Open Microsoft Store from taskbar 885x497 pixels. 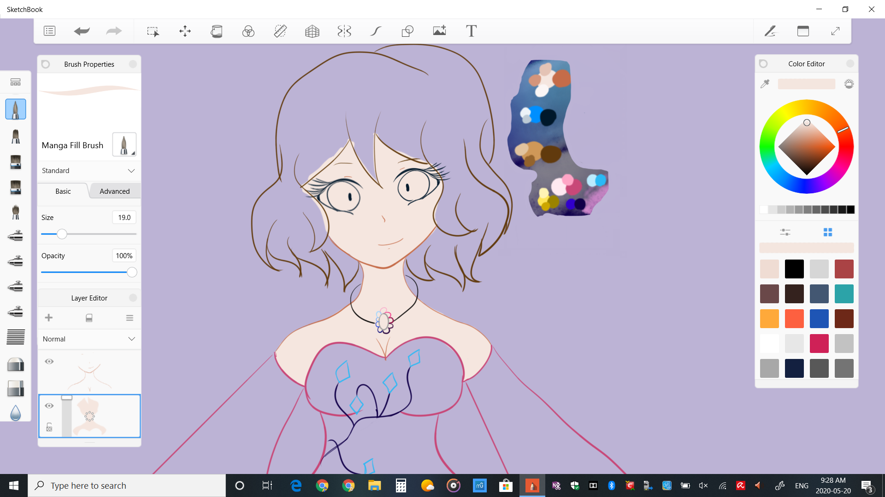click(506, 485)
